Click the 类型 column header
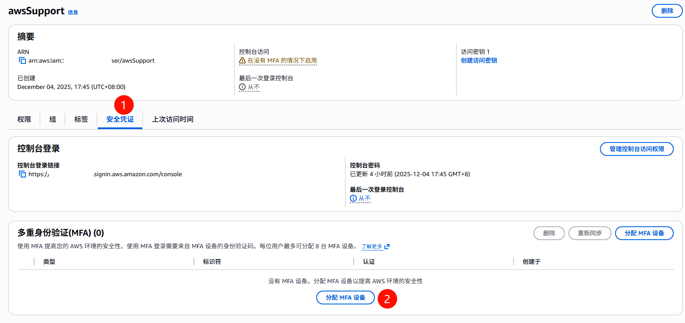The width and height of the screenshot is (685, 323). click(x=49, y=262)
